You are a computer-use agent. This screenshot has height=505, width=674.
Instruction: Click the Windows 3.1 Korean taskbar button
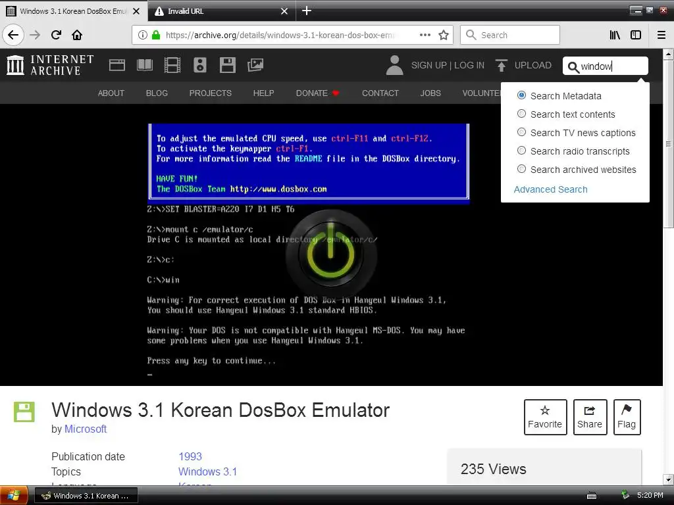[86, 496]
